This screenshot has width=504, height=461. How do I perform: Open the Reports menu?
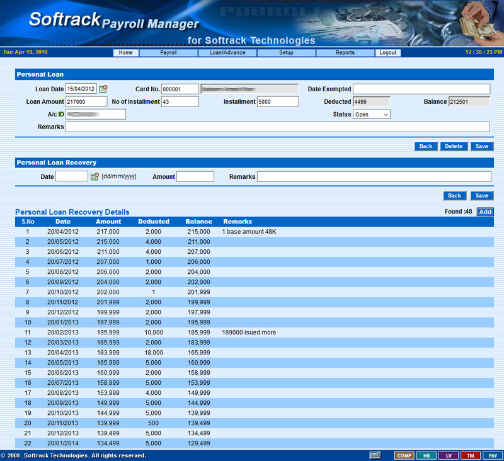pos(345,53)
